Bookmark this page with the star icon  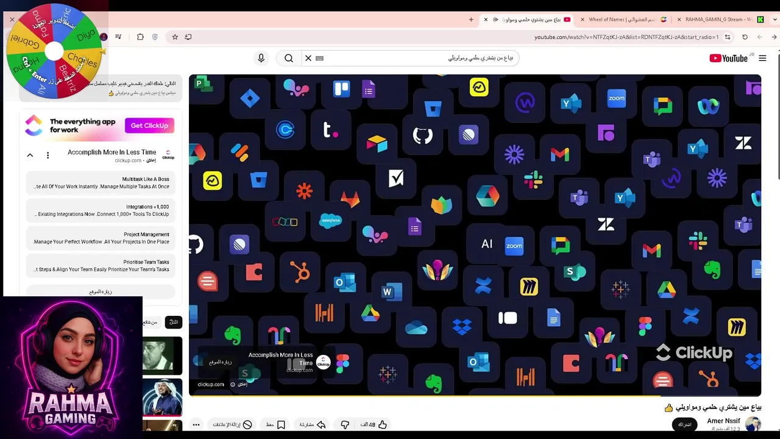(x=175, y=37)
